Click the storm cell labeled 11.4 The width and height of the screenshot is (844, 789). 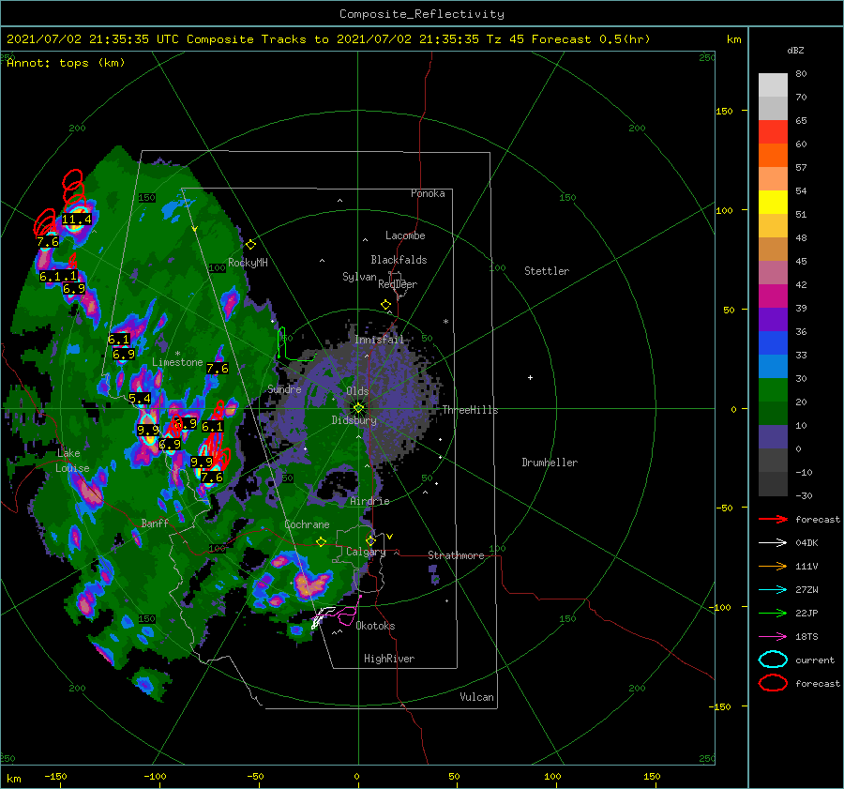click(x=77, y=220)
